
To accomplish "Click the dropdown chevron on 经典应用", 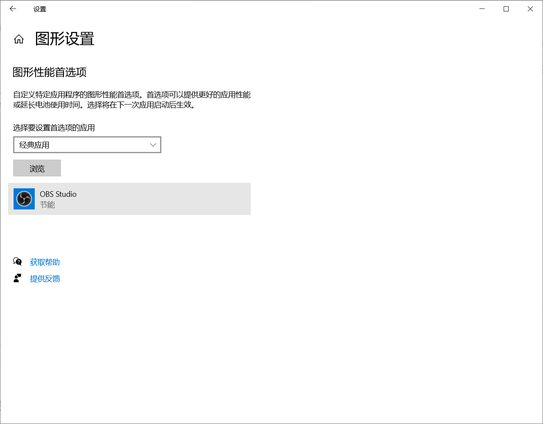I will [x=152, y=145].
